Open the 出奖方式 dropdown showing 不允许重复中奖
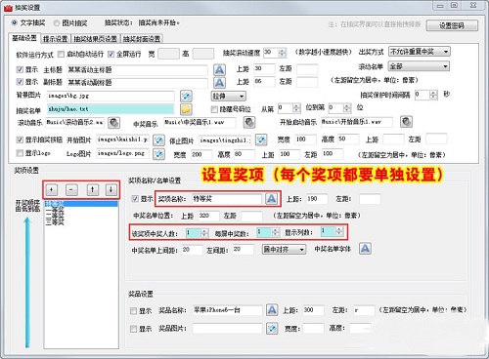 [420, 52]
